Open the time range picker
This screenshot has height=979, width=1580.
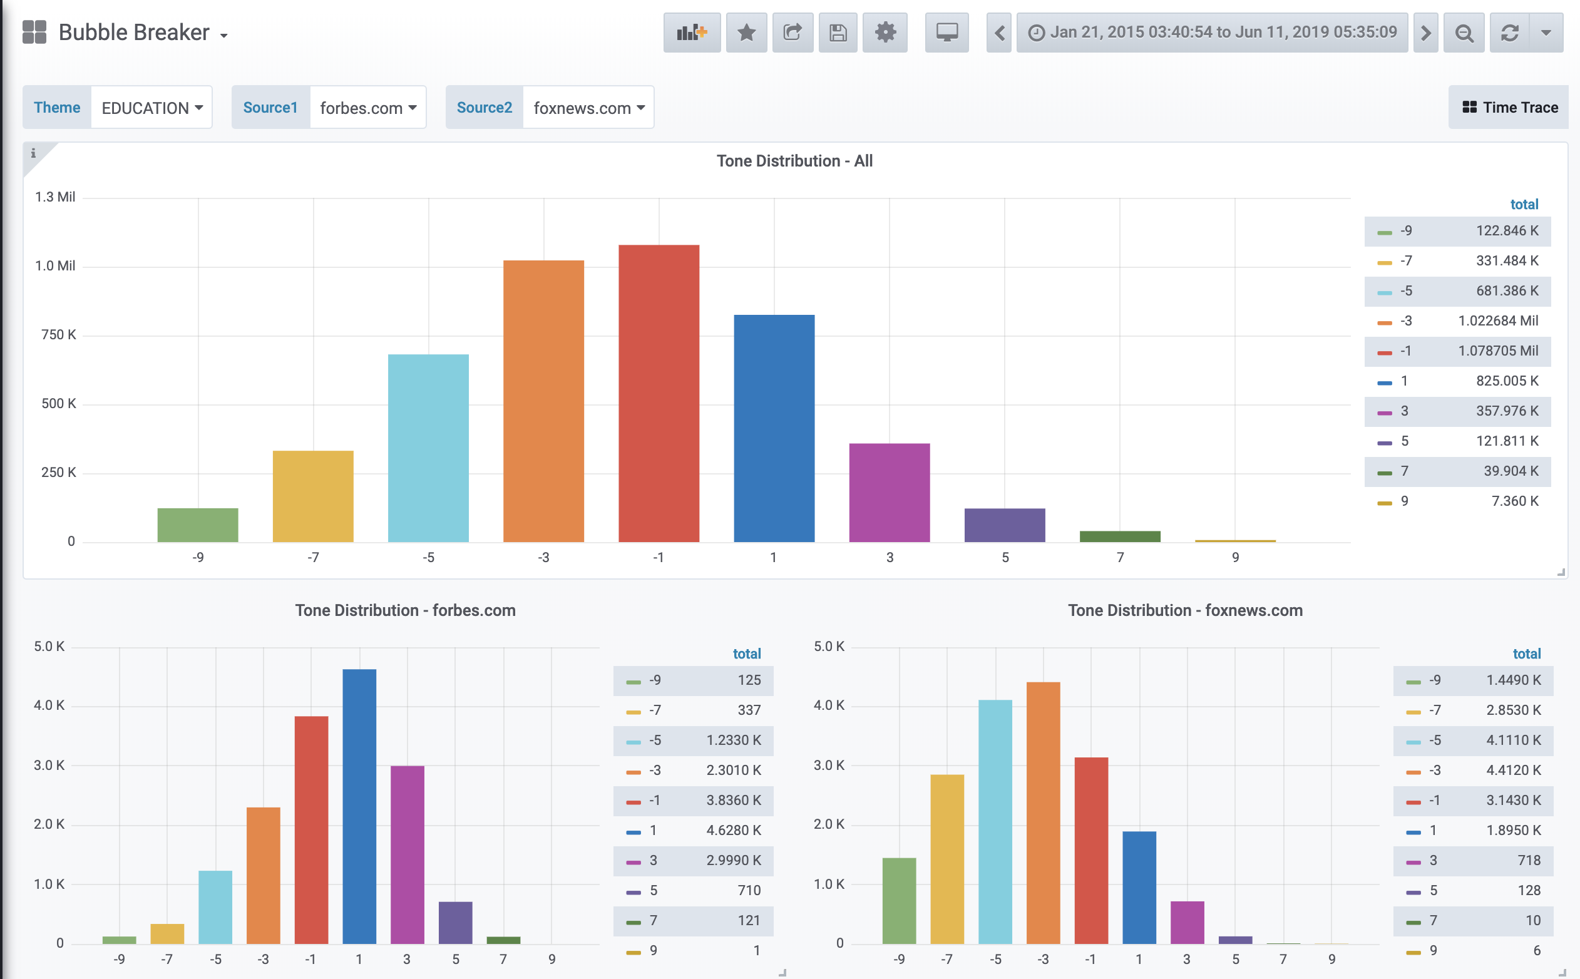(1211, 33)
